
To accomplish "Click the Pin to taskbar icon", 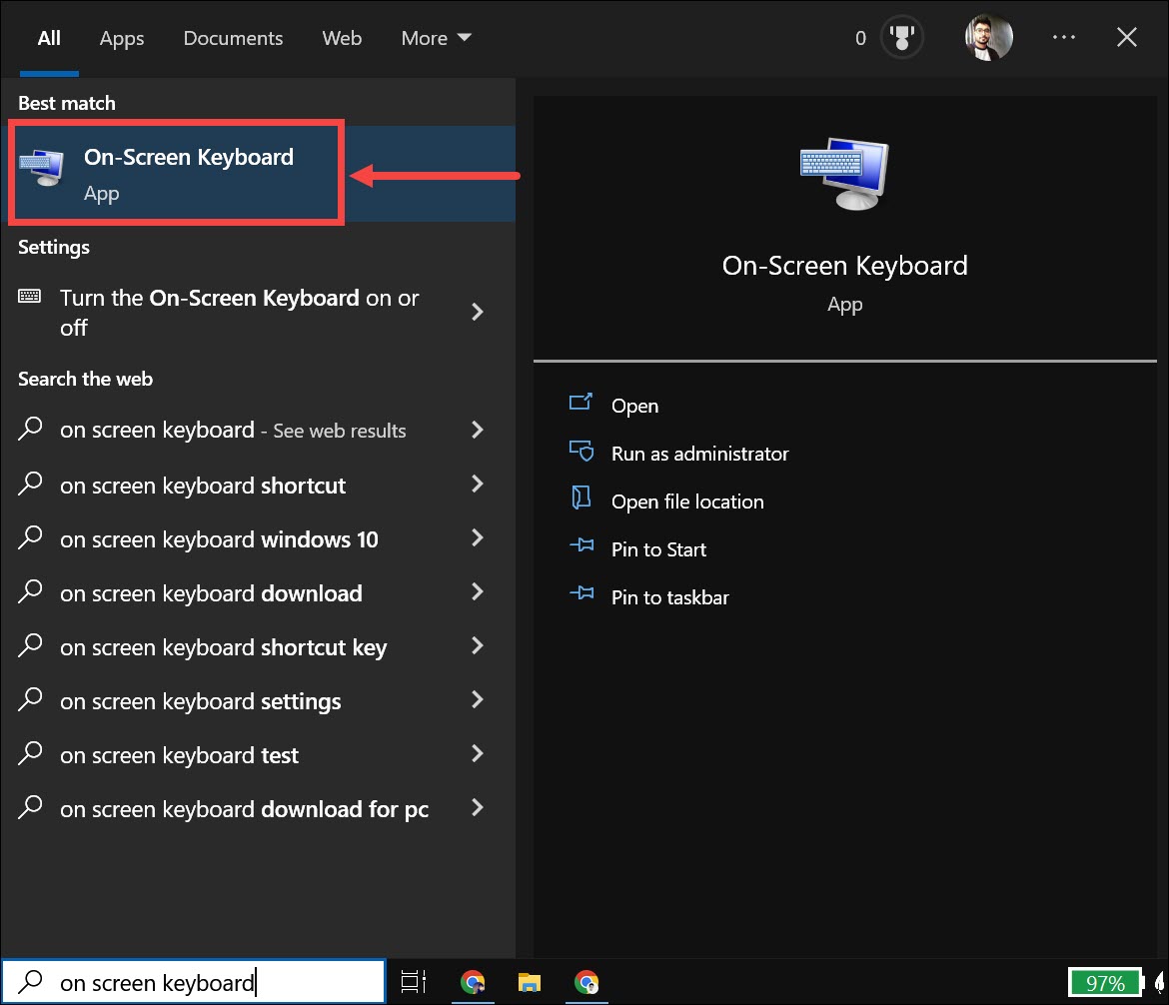I will 582,595.
